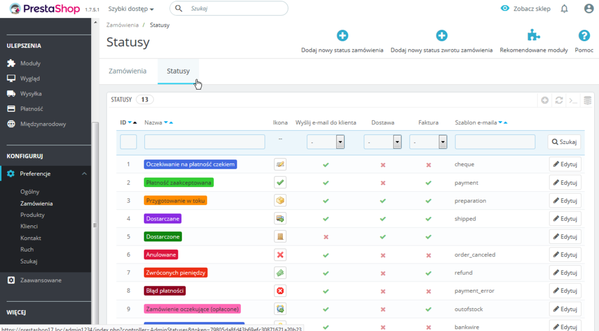
Task: Sort ID column ascending arrow
Action: tap(135, 122)
